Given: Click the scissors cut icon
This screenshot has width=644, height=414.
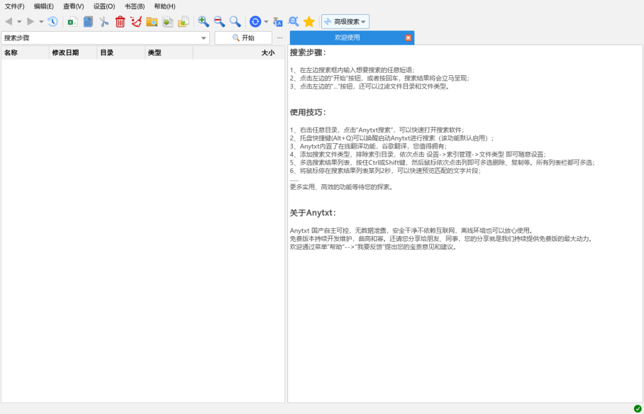Looking at the screenshot, I should point(104,21).
